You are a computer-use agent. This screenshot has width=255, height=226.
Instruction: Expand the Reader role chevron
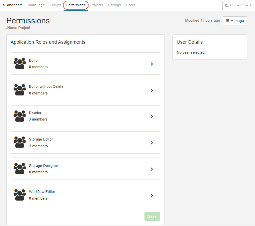point(152,117)
